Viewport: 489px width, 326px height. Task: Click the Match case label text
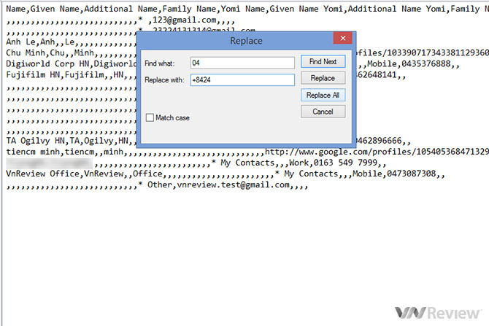click(x=172, y=117)
